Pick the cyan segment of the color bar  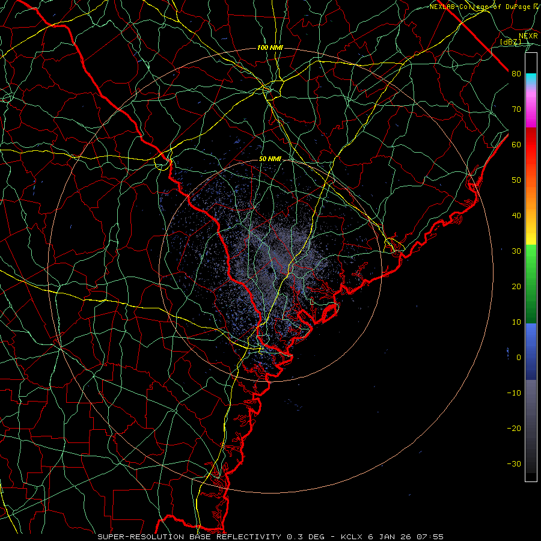[531, 79]
